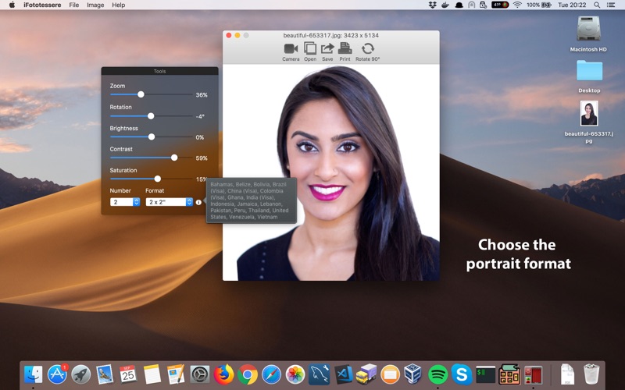This screenshot has height=390, width=625.
Task: Click the battery status indicator
Action: pyautogui.click(x=539, y=5)
